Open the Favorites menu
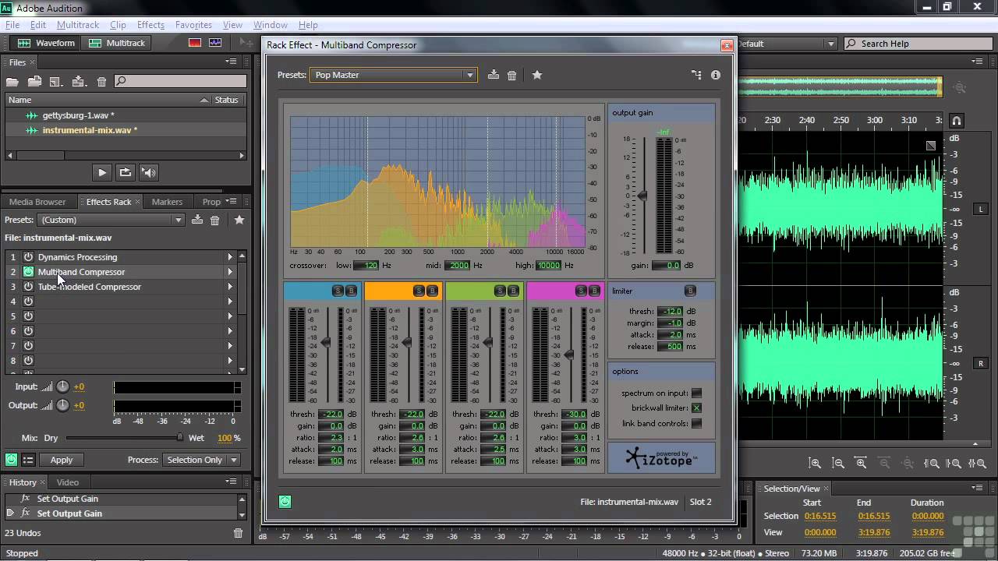The image size is (998, 561). click(193, 25)
